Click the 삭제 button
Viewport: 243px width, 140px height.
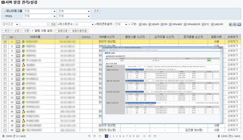coord(25,31)
